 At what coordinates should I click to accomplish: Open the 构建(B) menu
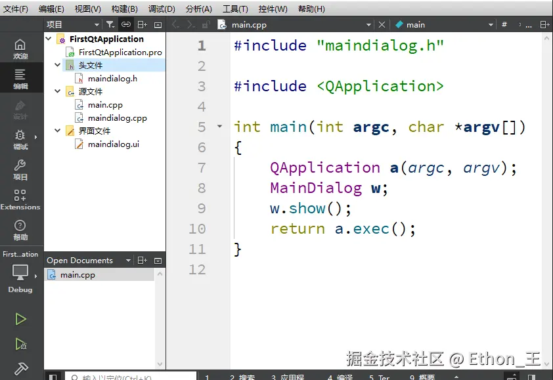(x=125, y=9)
